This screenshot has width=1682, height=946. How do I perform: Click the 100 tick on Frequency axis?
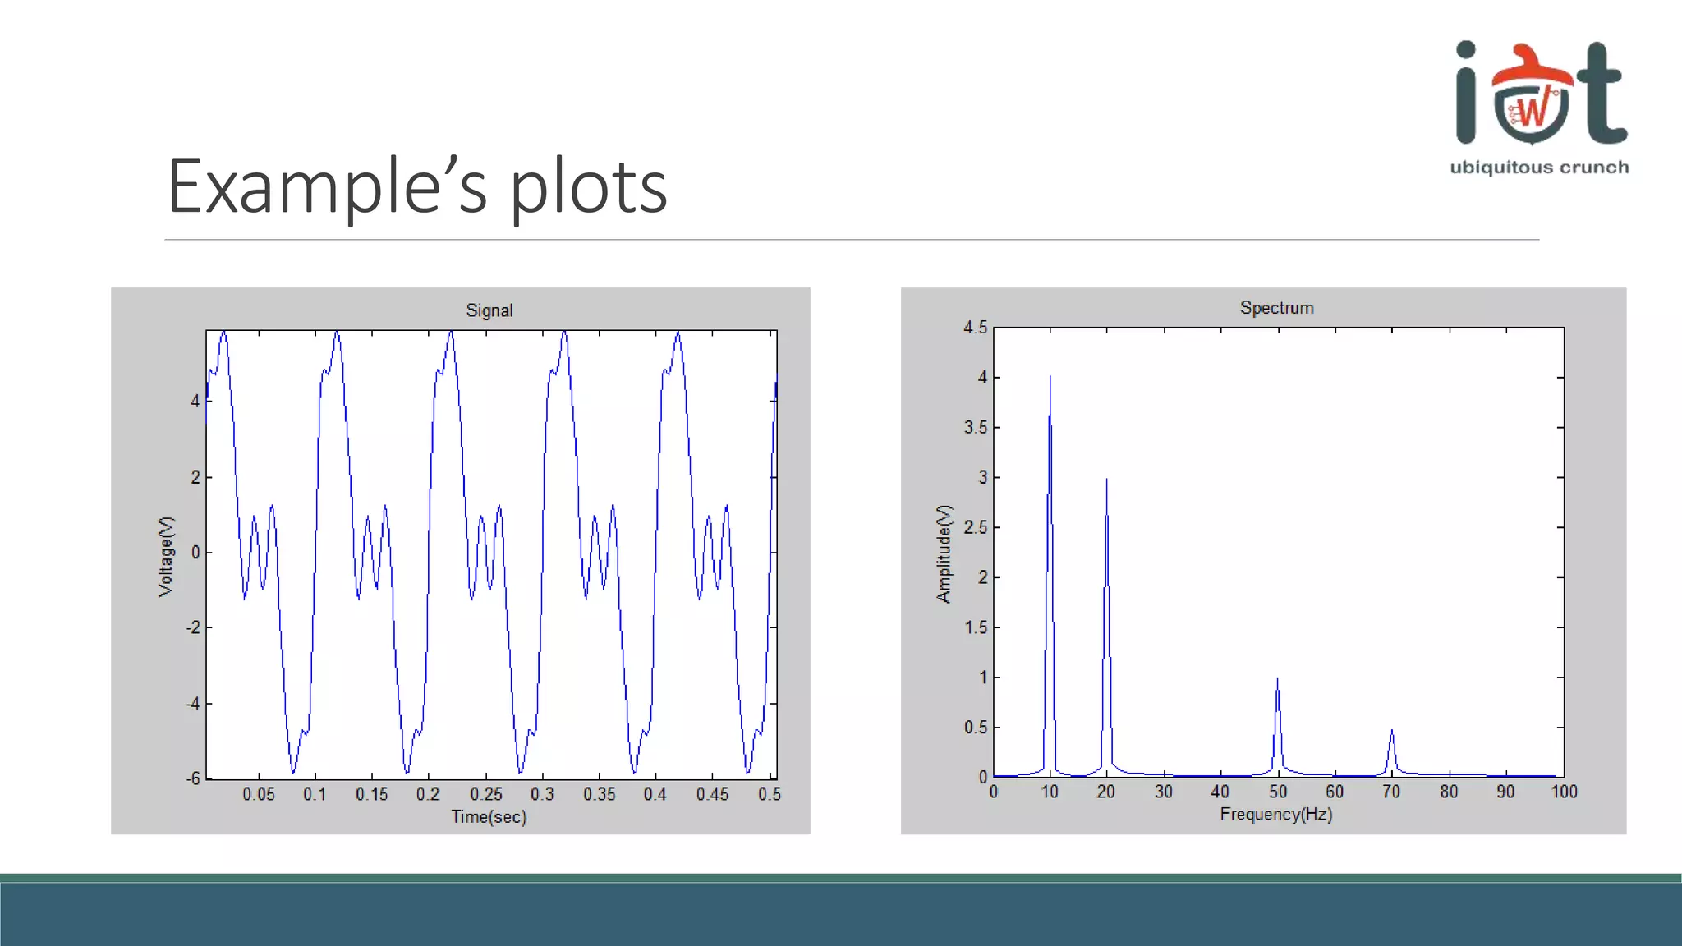pyautogui.click(x=1564, y=792)
